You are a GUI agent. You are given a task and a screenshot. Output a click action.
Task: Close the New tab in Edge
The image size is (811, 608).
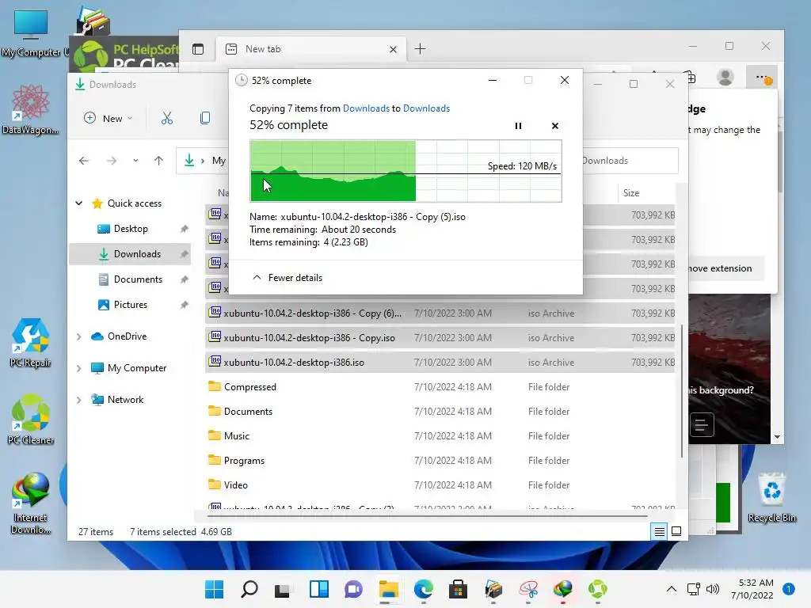(x=393, y=49)
